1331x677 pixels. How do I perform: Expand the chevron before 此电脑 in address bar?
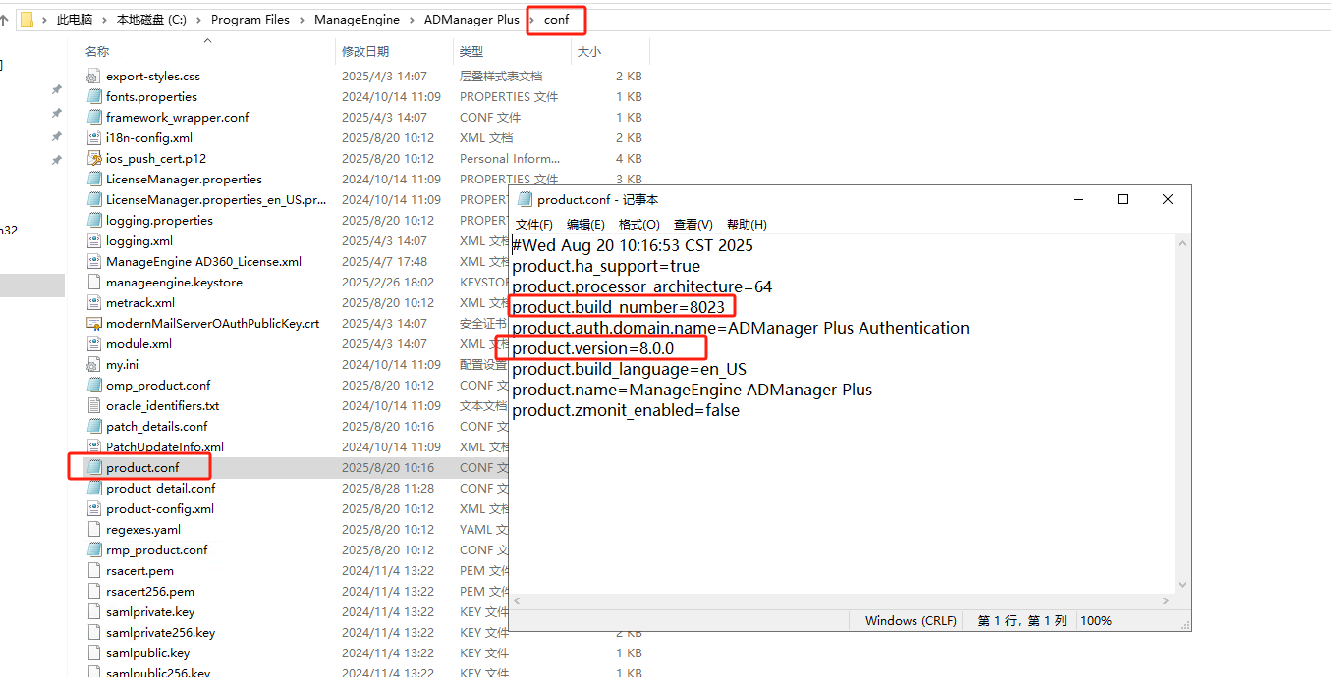(x=45, y=20)
